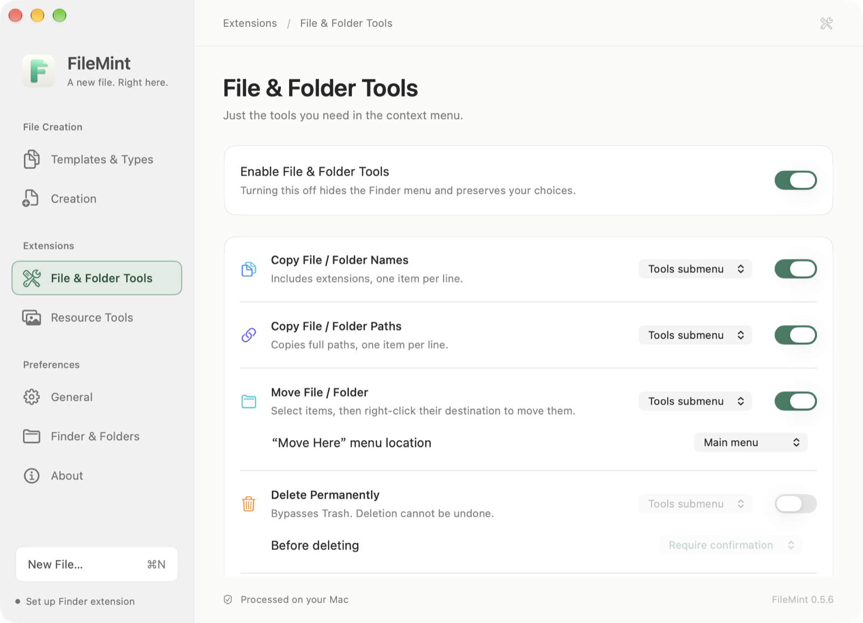Click Extensions in the breadcrumb

click(250, 23)
